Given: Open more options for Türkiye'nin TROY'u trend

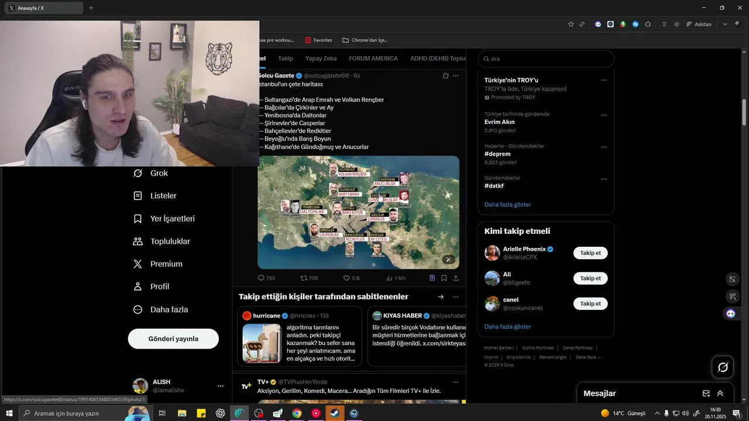Looking at the screenshot, I should click(x=604, y=80).
